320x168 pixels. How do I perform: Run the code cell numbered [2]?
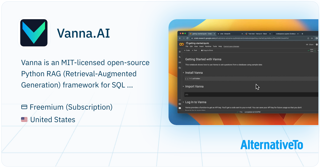(x=187, y=94)
